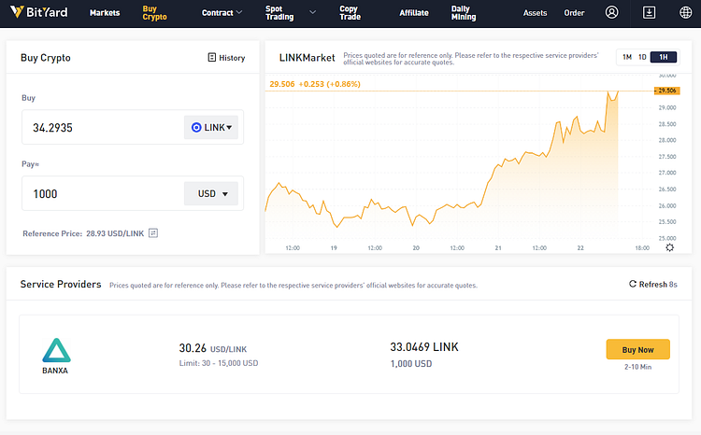The width and height of the screenshot is (701, 435).
Task: Go to Markets page
Action: [x=105, y=12]
